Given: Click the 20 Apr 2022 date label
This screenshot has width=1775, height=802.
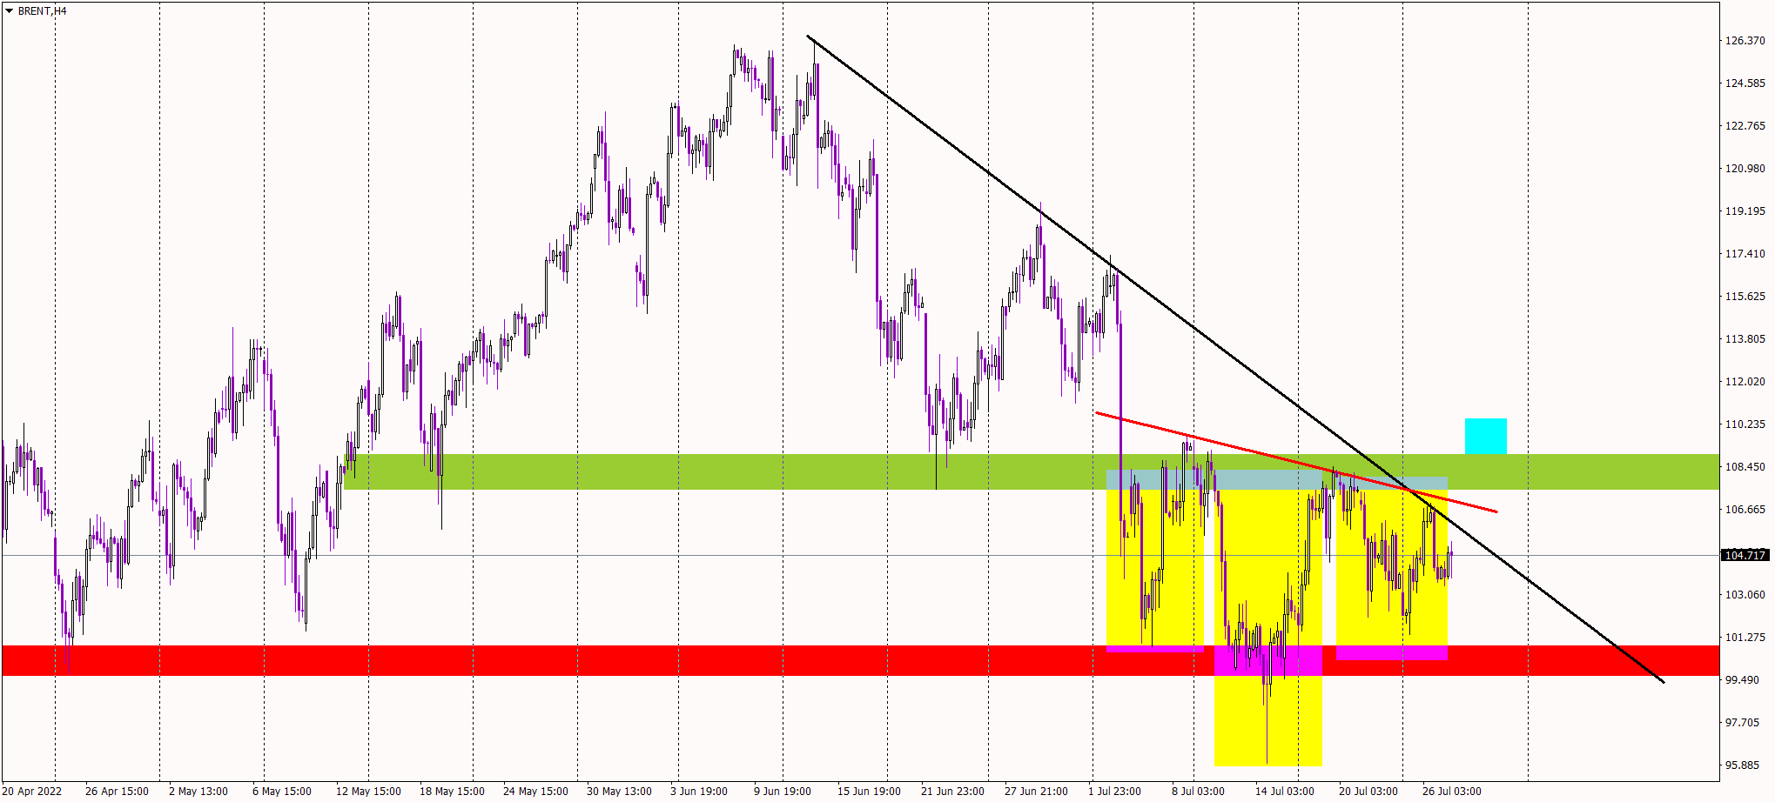Looking at the screenshot, I should click(32, 791).
